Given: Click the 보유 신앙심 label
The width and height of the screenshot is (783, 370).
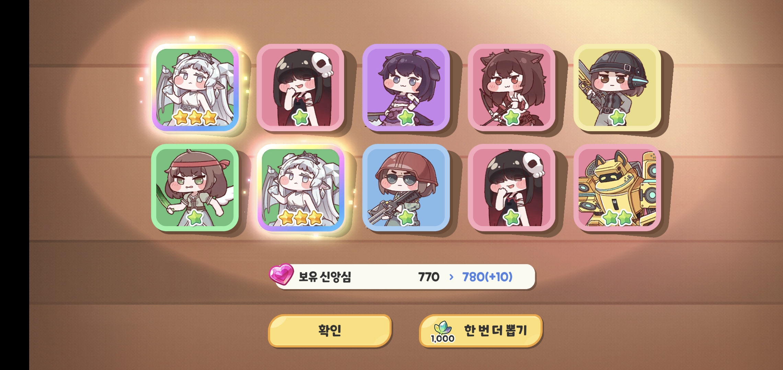Looking at the screenshot, I should (x=325, y=277).
